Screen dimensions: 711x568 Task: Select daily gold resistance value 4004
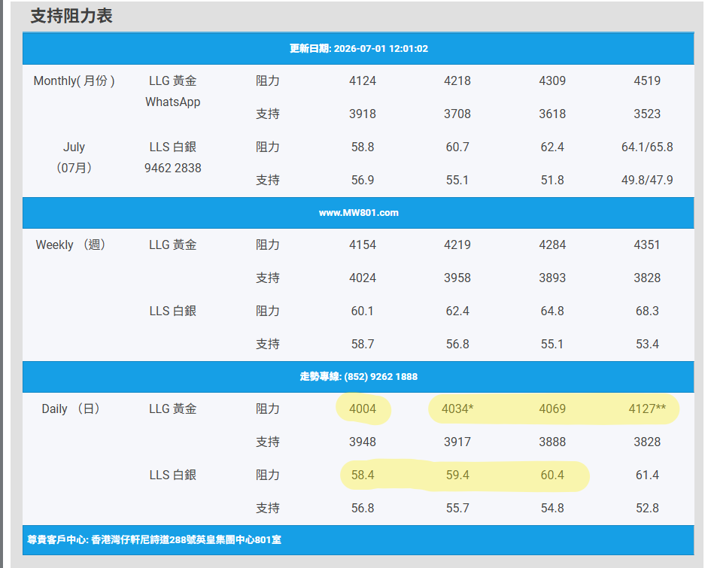pyautogui.click(x=363, y=409)
